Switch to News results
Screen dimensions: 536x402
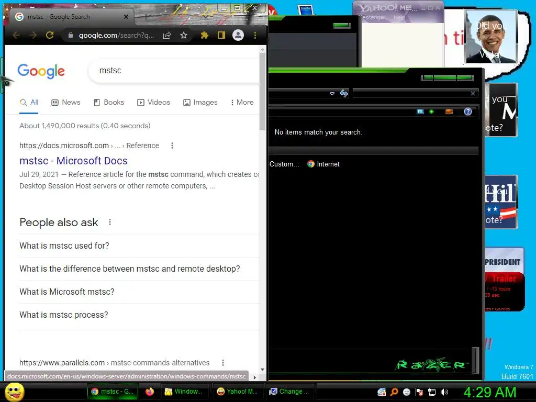(65, 102)
